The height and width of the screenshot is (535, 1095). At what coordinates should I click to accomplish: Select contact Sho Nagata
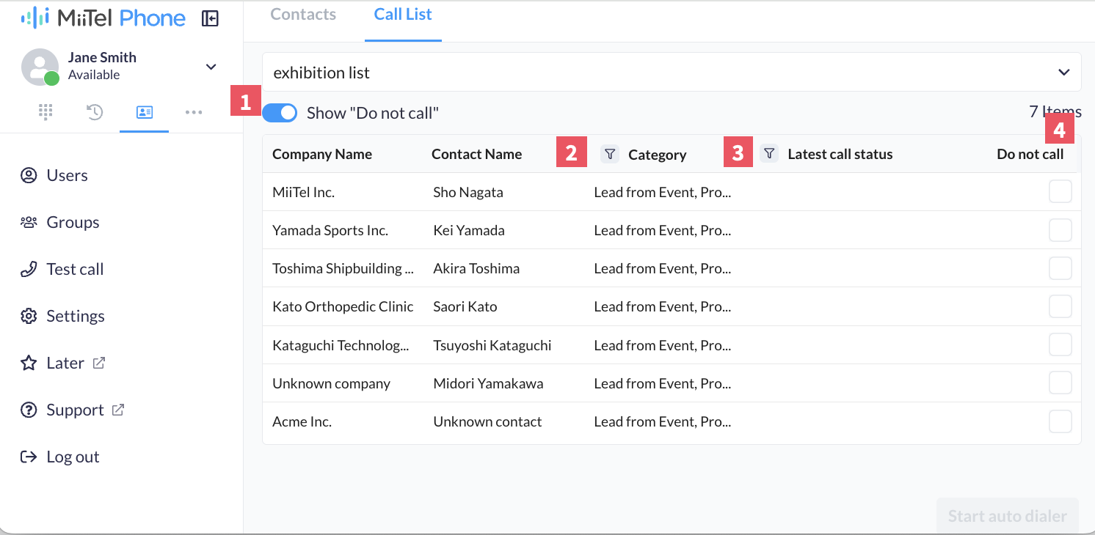click(x=468, y=192)
